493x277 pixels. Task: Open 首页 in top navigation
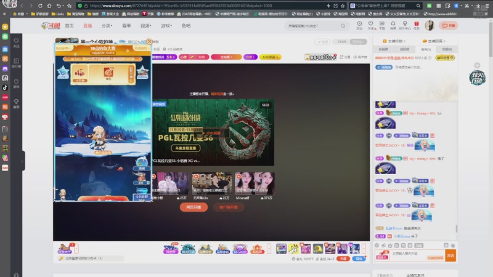69,26
